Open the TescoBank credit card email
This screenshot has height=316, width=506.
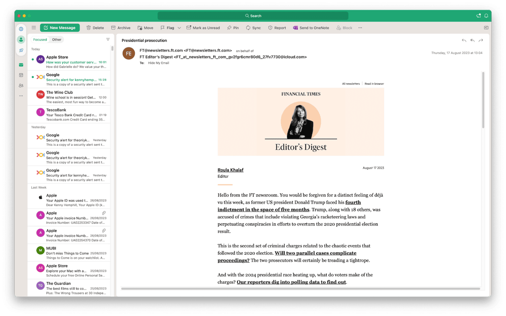(69, 115)
